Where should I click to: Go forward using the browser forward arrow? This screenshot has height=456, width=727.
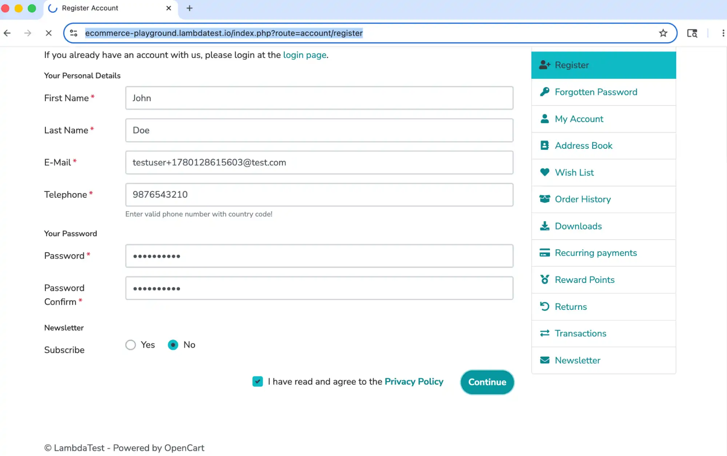[x=28, y=33]
